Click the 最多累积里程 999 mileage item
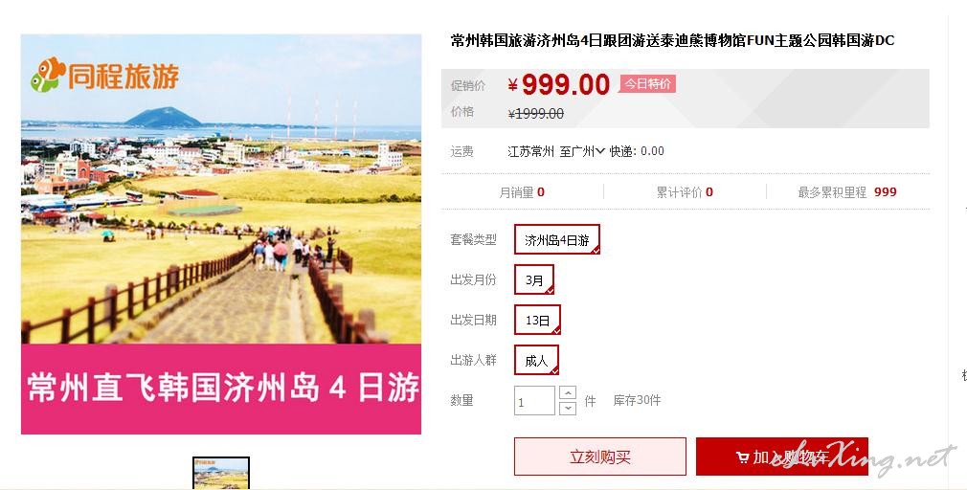Screen dimensions: 967x490 (x=847, y=192)
